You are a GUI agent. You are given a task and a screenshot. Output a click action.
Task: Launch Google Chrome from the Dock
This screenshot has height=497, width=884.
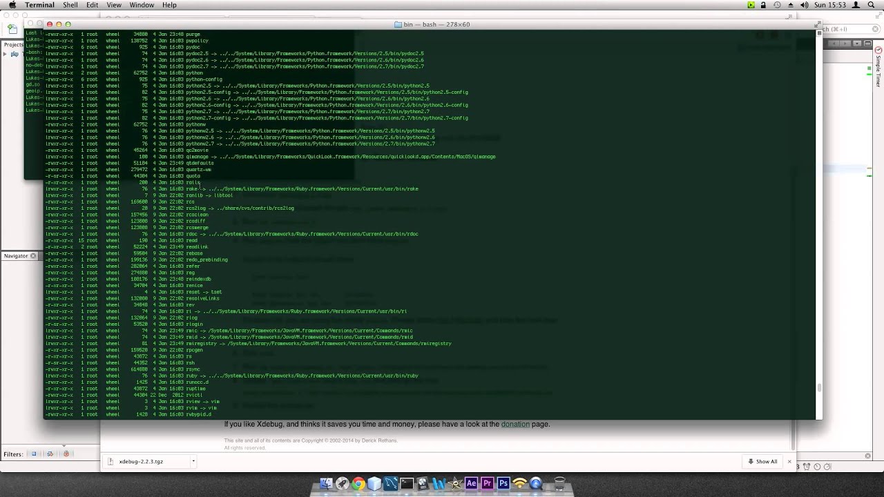tap(358, 483)
